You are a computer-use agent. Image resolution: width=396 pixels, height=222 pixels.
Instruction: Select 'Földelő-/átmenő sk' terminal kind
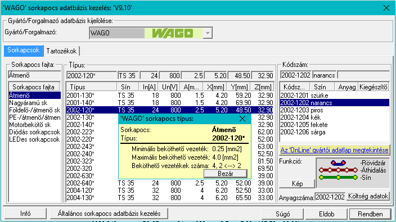pos(35,110)
